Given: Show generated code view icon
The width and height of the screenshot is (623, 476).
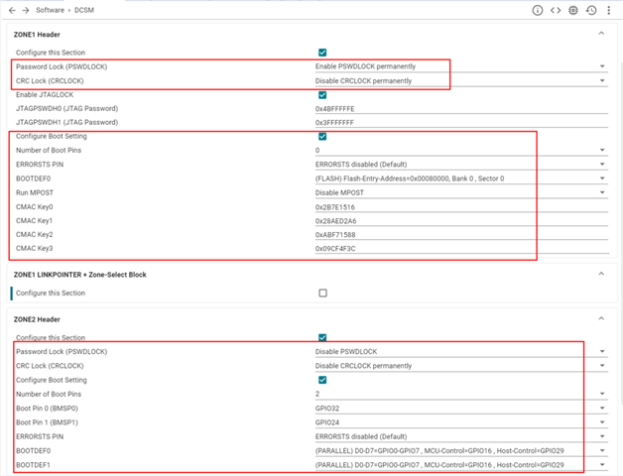Looking at the screenshot, I should point(557,10).
